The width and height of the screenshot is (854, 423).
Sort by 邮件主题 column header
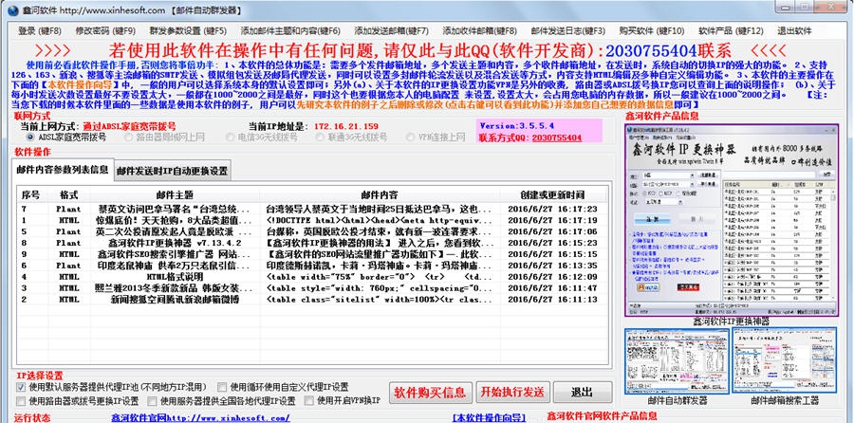[175, 194]
